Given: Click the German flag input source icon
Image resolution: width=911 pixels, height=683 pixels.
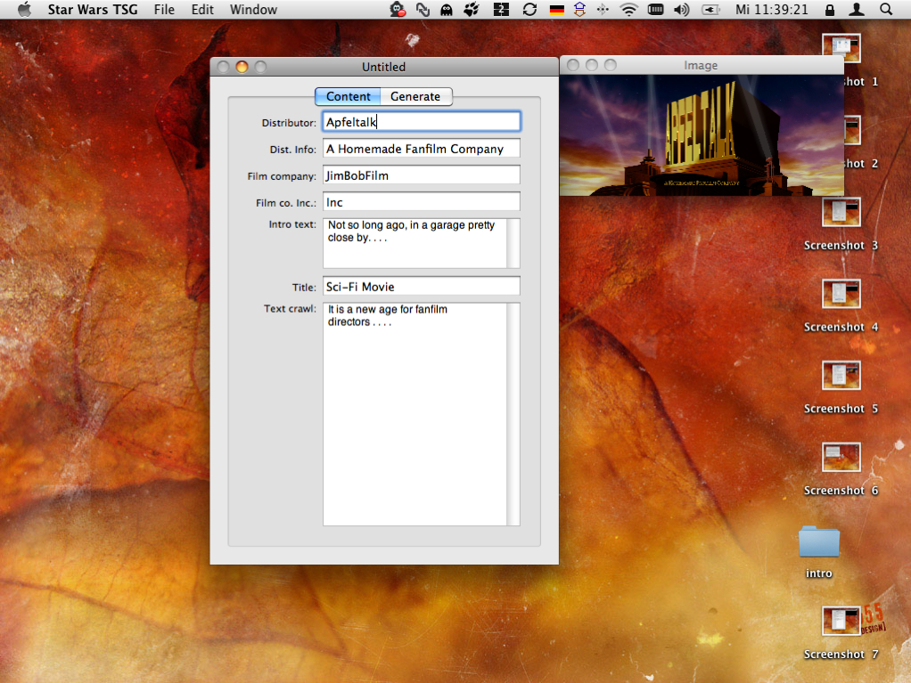Looking at the screenshot, I should pyautogui.click(x=556, y=10).
